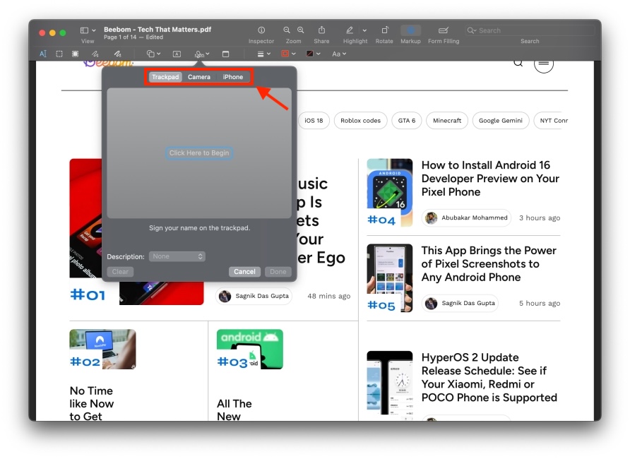Open the Shape Style line thickness dropdown

(263, 54)
